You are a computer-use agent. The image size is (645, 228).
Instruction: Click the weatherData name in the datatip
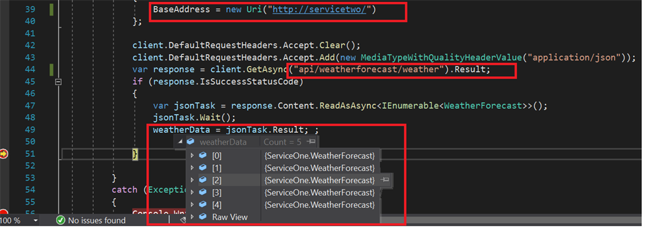pos(223,142)
